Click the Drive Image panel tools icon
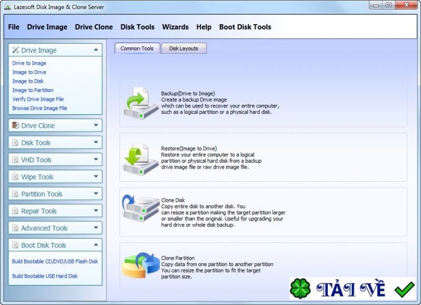This screenshot has width=421, height=305. [16, 50]
